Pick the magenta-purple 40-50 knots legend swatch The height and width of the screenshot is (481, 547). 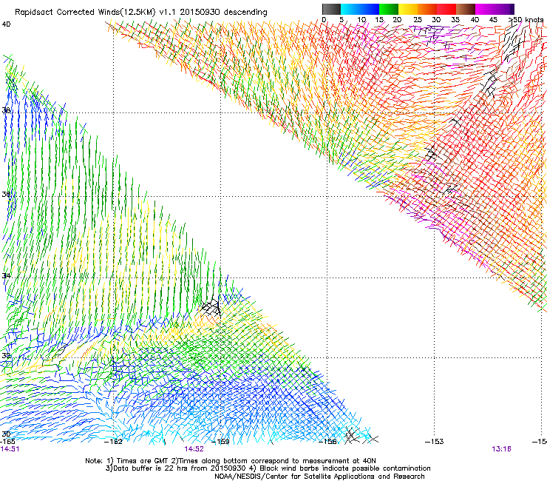click(495, 9)
